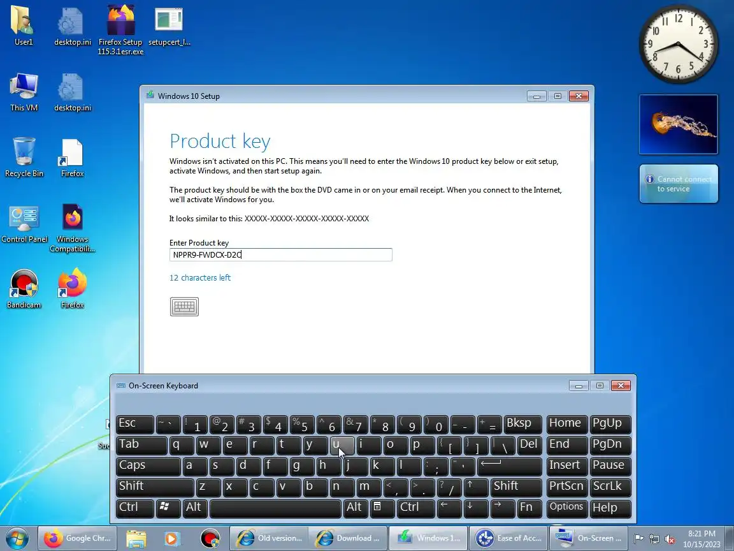Click the letter q key on keyboard

182,445
